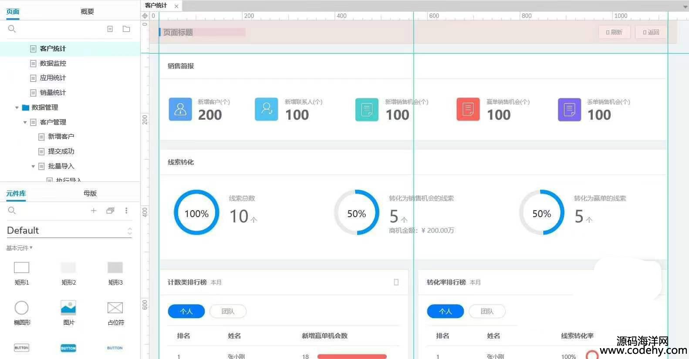Select 团队 pill in 计数类排行榜
Viewport: 689px width, 359px height.
228,312
